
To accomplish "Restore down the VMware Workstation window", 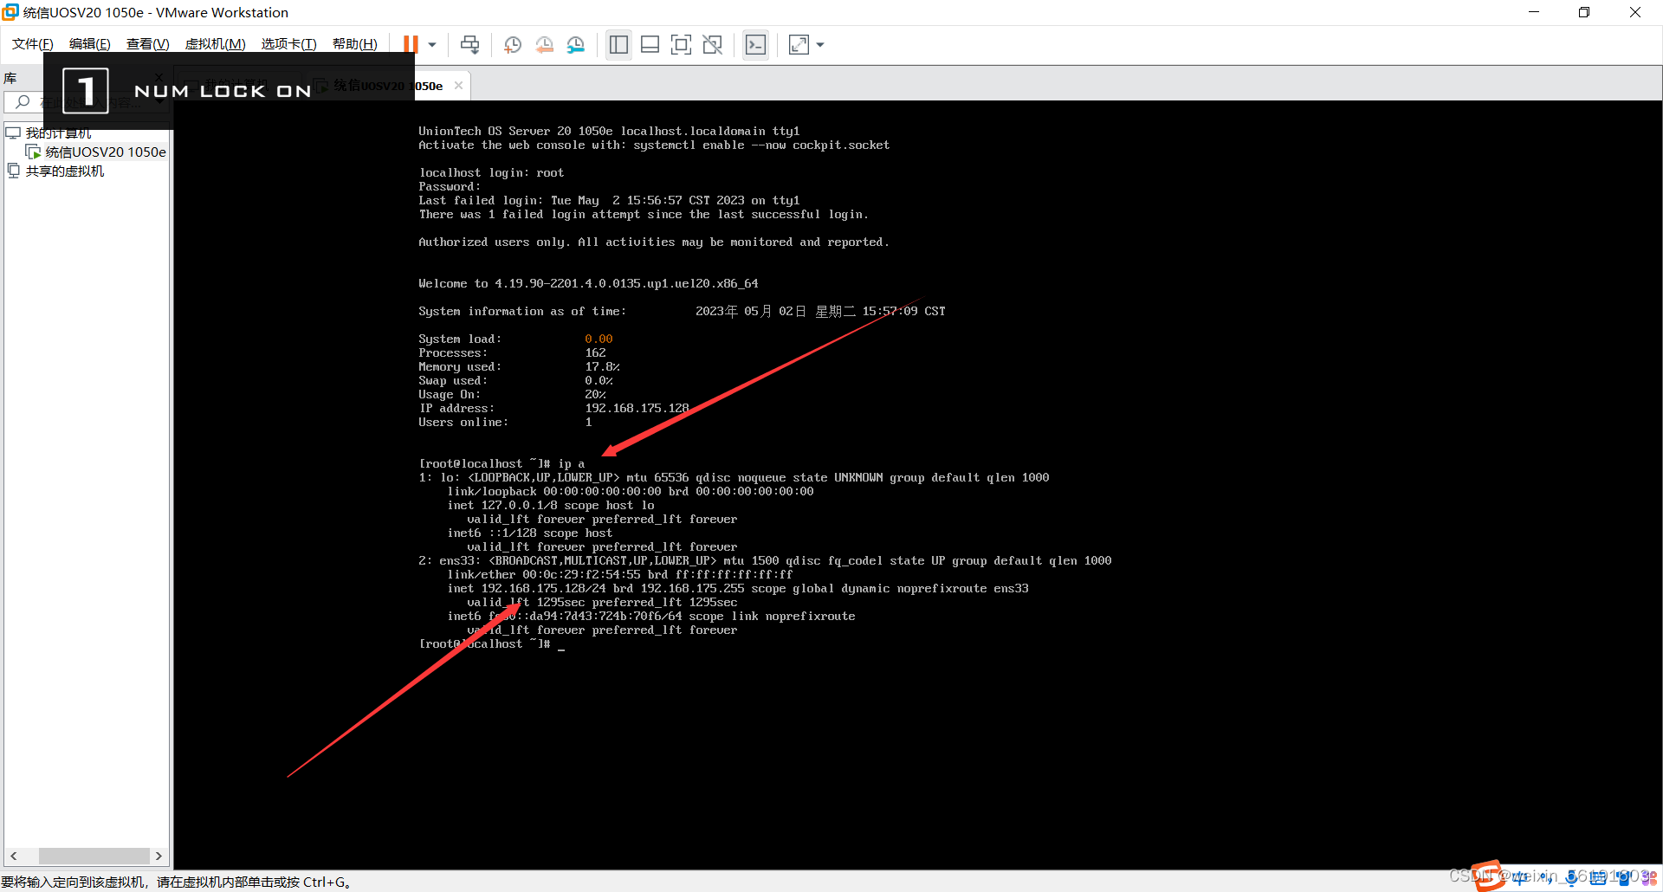I will click(x=1584, y=12).
